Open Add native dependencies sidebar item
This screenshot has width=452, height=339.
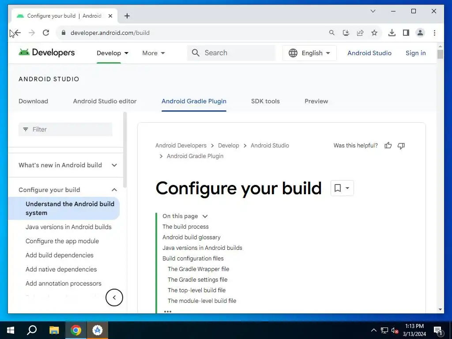coord(61,269)
